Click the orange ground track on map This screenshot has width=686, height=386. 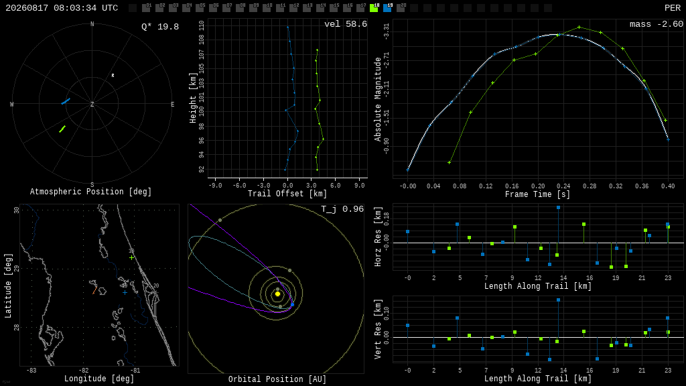pos(94,290)
